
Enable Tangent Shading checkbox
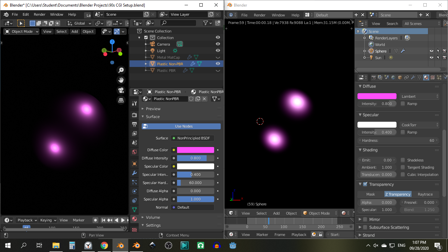403,167
